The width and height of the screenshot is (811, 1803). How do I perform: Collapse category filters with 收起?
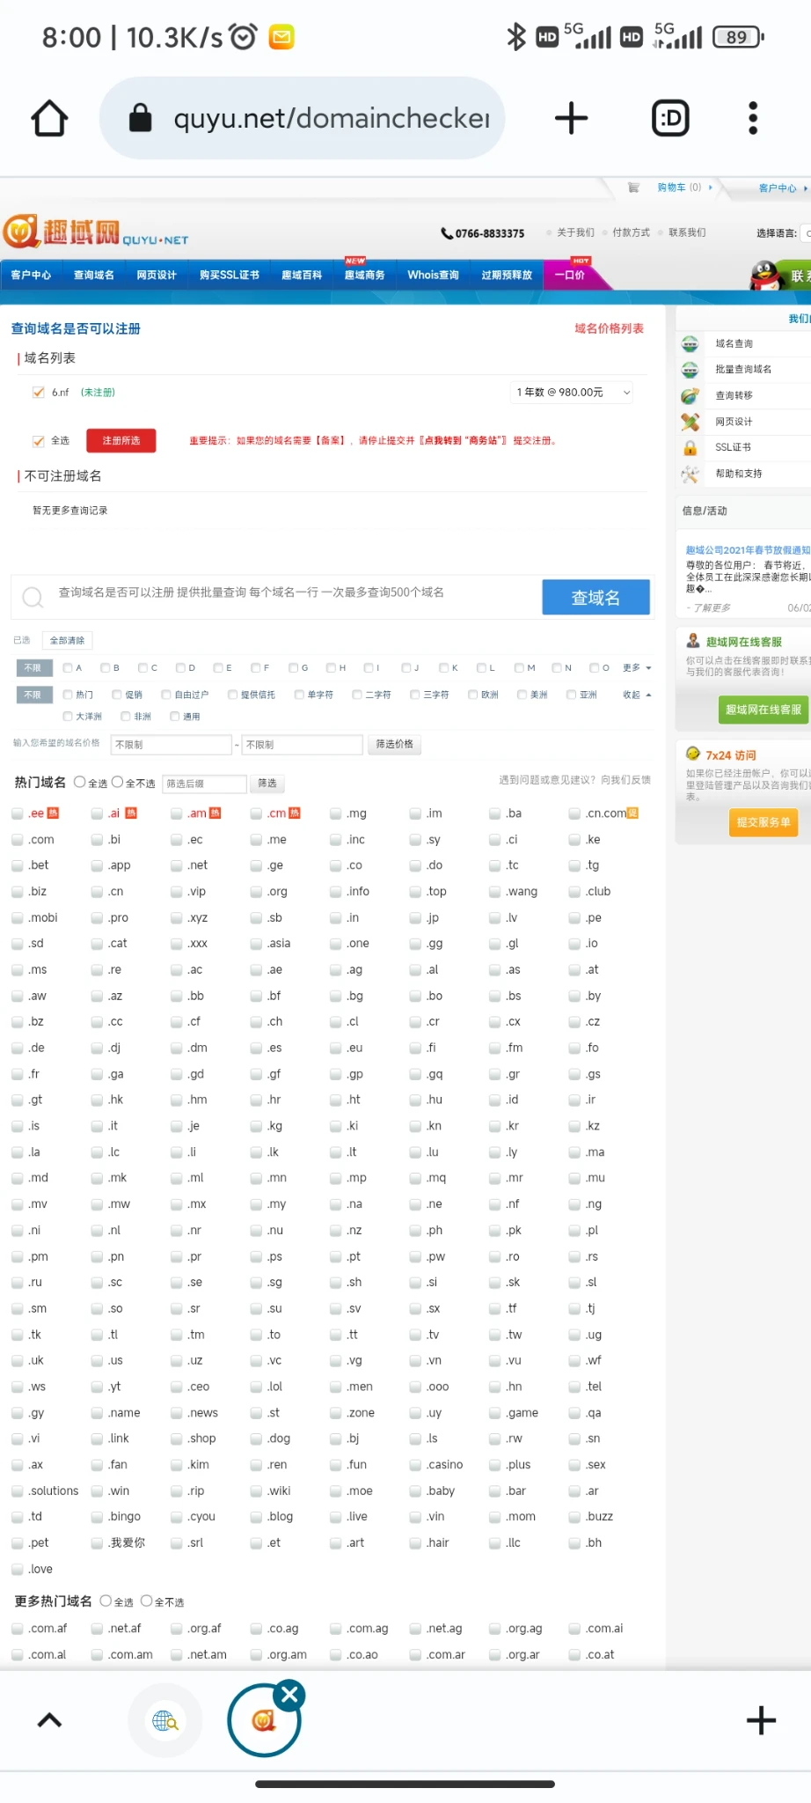click(x=637, y=695)
